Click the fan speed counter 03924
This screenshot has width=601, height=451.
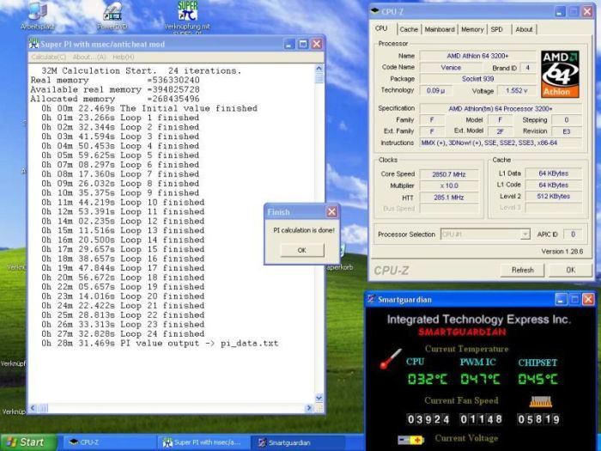(428, 419)
